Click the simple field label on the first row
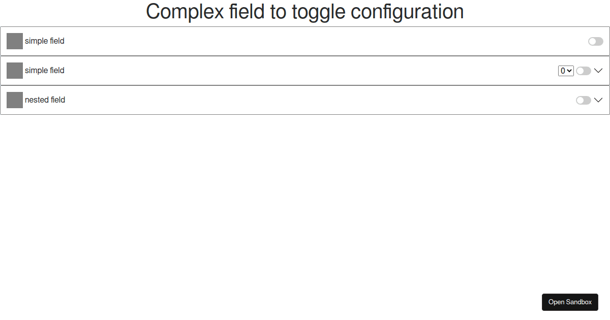610x320 pixels. click(x=44, y=41)
